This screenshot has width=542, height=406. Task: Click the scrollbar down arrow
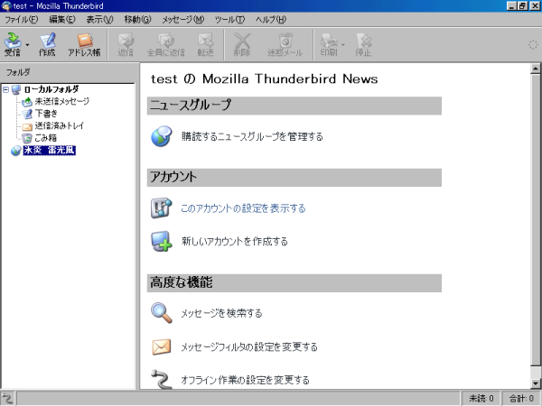536,383
